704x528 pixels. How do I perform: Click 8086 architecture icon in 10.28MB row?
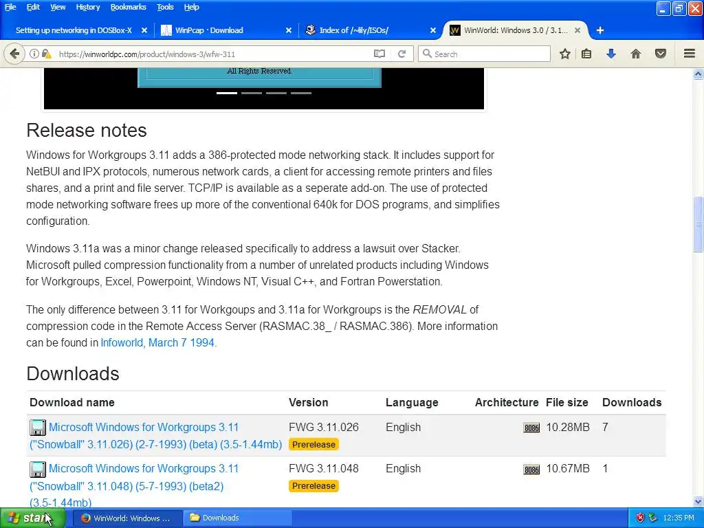tap(531, 428)
